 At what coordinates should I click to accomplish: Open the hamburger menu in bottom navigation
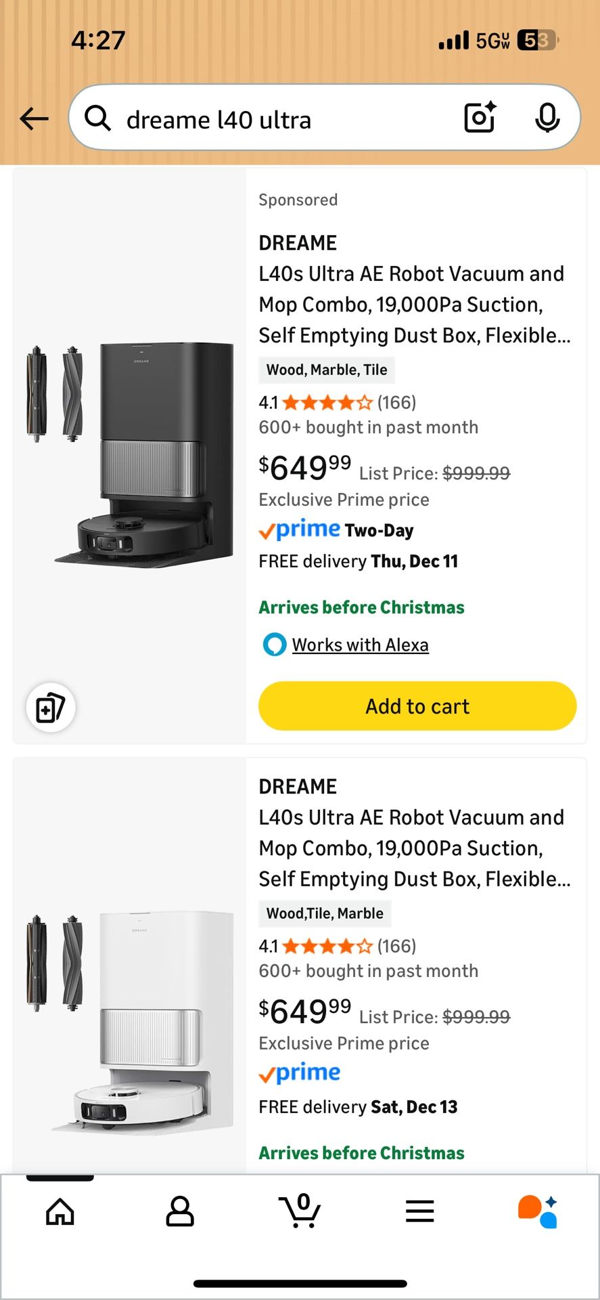point(419,1212)
